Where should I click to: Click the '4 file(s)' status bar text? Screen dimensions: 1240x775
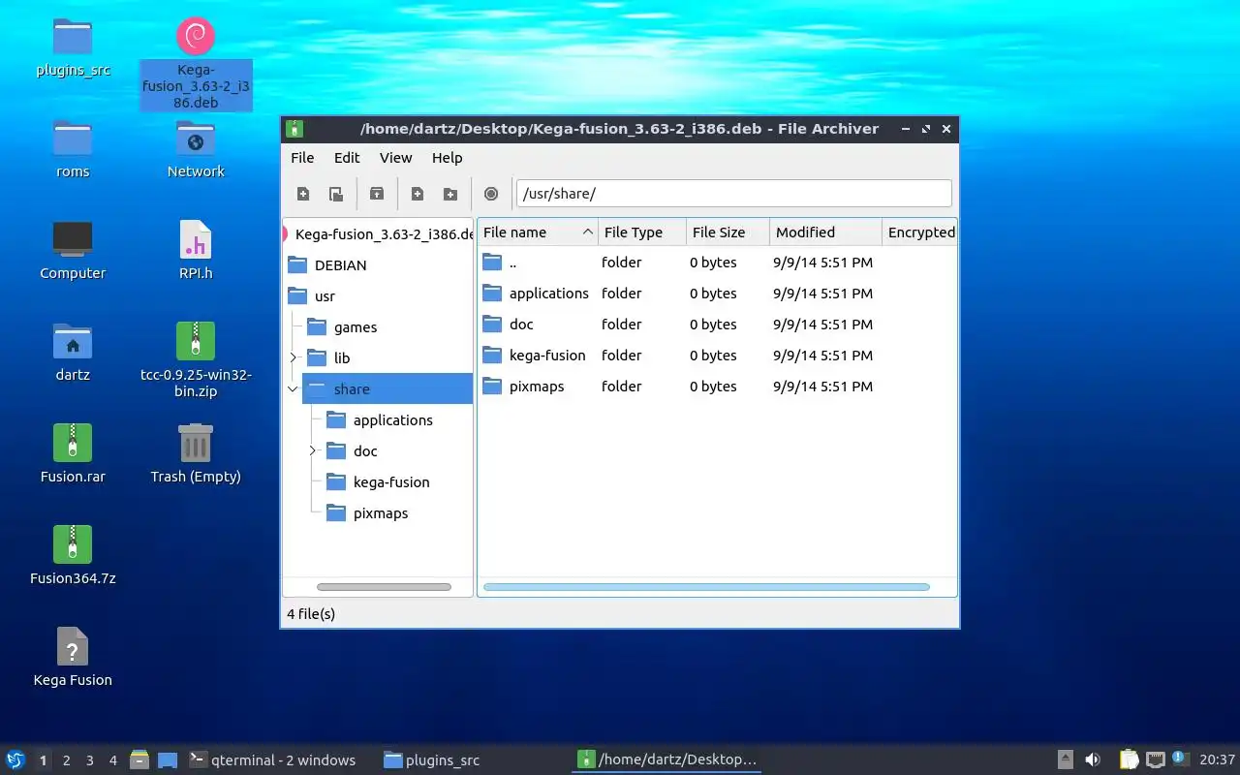point(311,614)
